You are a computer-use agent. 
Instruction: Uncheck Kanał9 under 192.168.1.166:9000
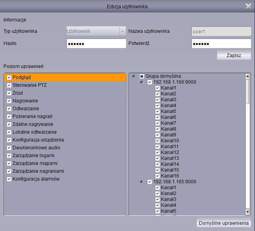pyautogui.click(x=157, y=135)
